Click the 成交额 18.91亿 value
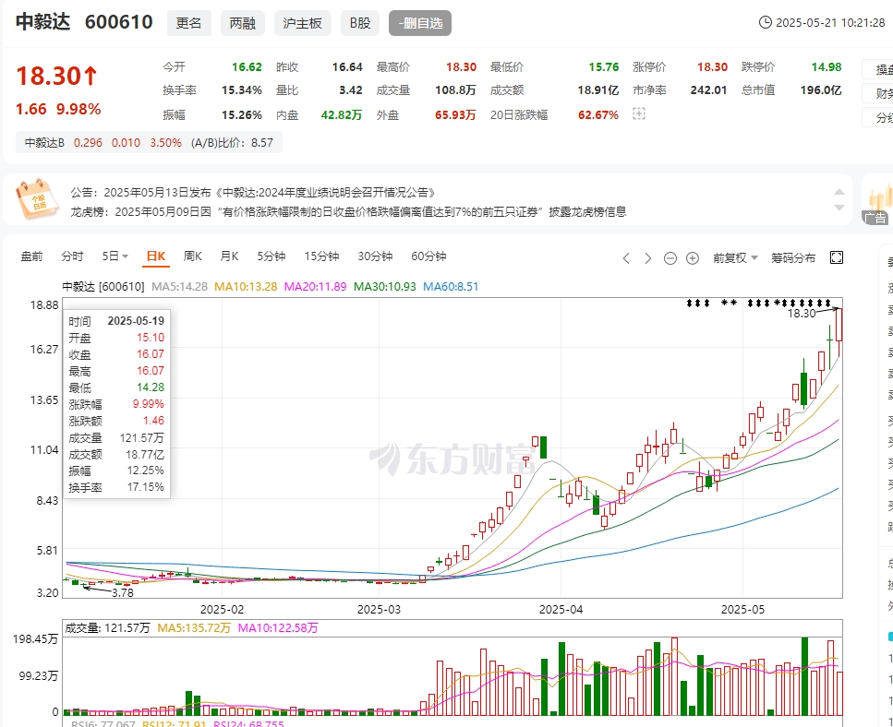The image size is (893, 727). [x=598, y=90]
